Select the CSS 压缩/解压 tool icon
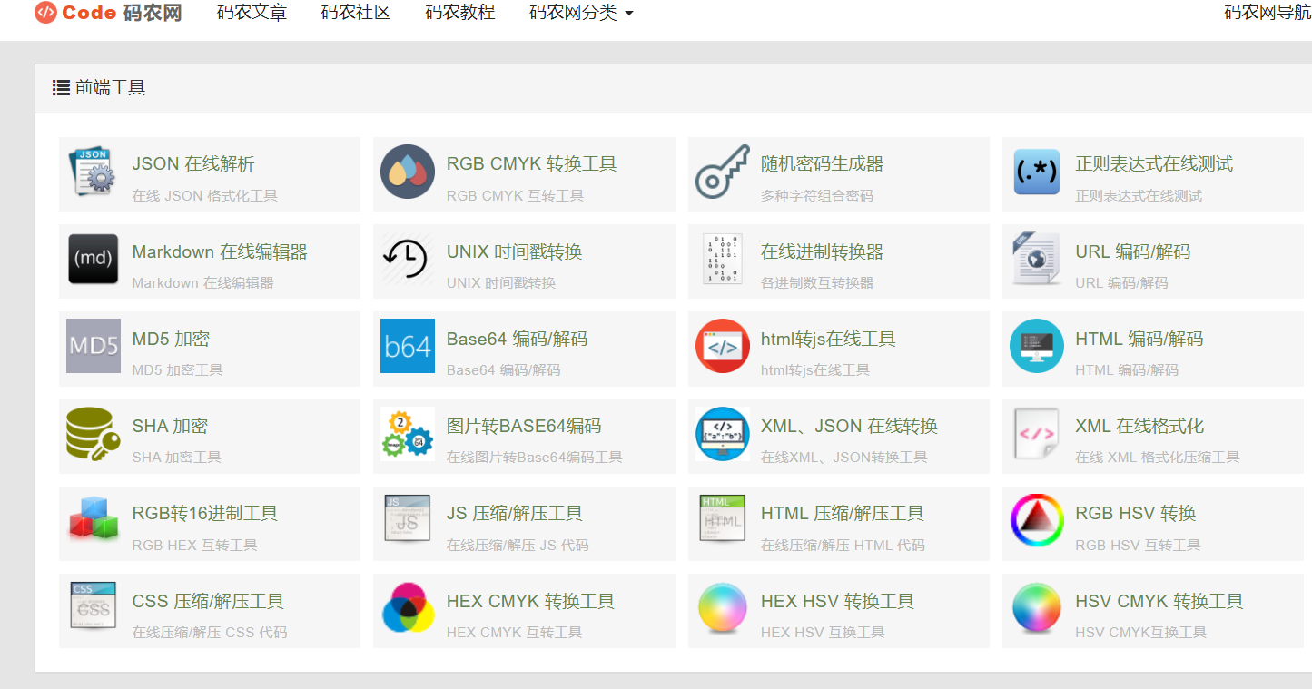This screenshot has height=689, width=1312. pos(93,610)
